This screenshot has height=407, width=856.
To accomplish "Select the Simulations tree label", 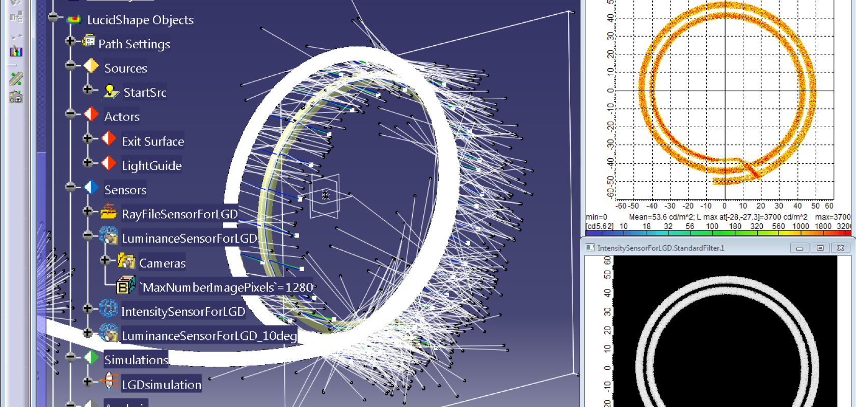I will coord(136,360).
